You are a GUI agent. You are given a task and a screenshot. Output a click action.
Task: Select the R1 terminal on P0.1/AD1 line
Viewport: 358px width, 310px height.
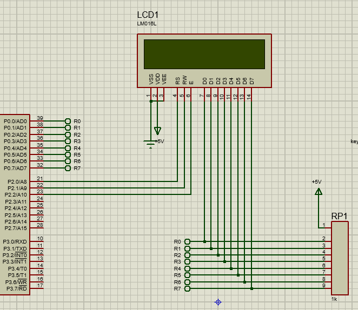coord(68,127)
